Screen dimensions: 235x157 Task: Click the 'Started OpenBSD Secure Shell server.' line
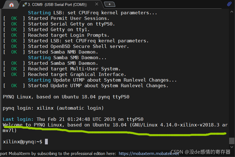[x=66, y=46]
